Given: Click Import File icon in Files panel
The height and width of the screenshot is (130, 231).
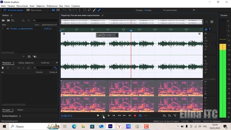Looking at the screenshot, I should point(8,20).
